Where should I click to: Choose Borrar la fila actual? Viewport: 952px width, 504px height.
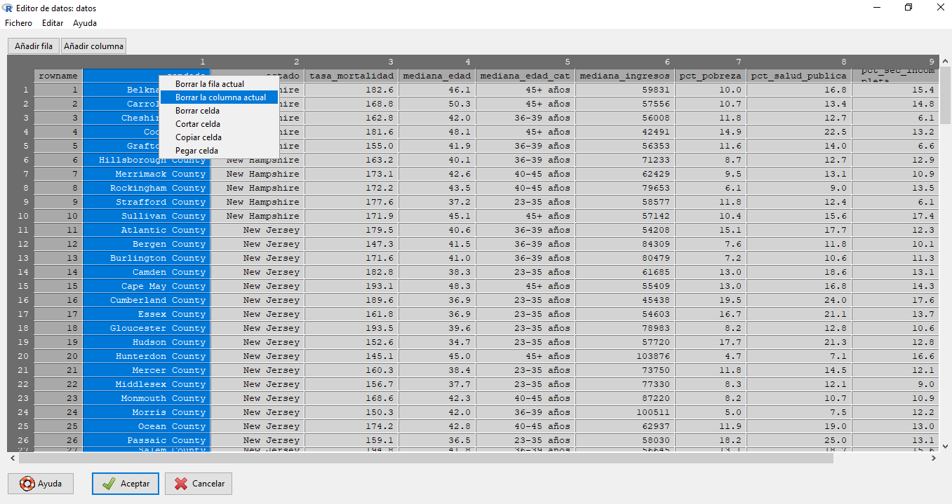[210, 84]
